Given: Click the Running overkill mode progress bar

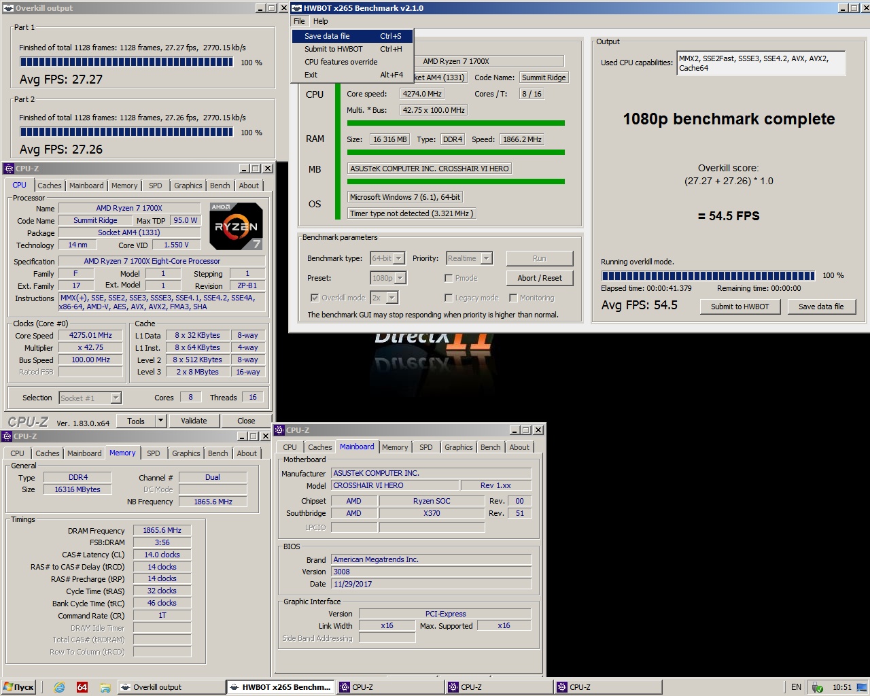Looking at the screenshot, I should coord(708,275).
